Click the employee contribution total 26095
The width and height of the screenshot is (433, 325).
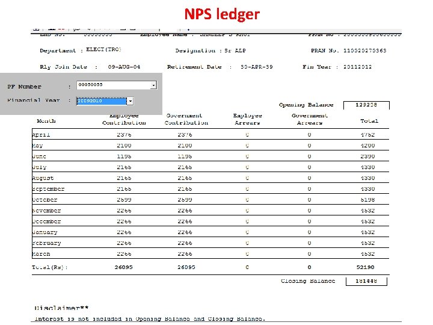124,267
